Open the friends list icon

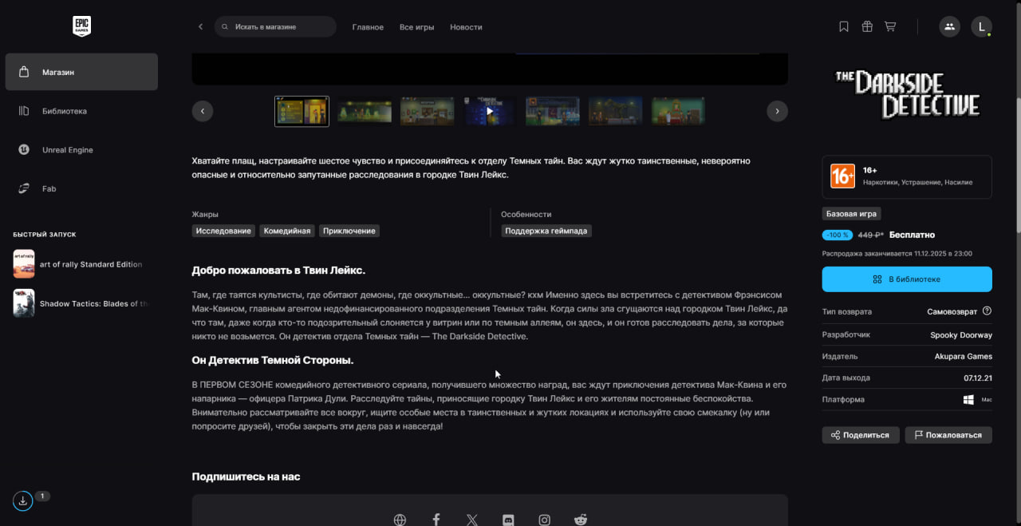pyautogui.click(x=949, y=26)
